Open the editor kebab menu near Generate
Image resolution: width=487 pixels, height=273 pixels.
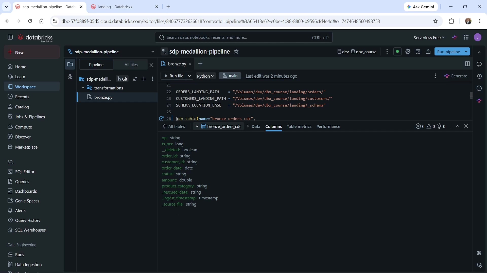pos(435,76)
